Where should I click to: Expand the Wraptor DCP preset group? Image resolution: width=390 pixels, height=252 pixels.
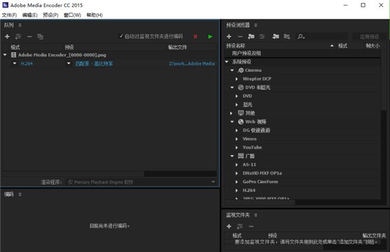237,79
